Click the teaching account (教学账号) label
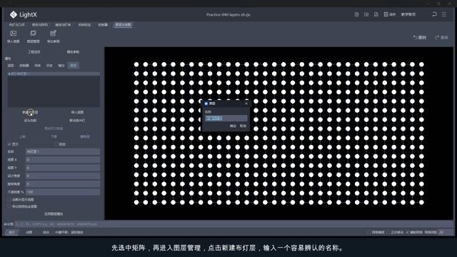Viewport: 457px width, 257px height. pos(408,14)
